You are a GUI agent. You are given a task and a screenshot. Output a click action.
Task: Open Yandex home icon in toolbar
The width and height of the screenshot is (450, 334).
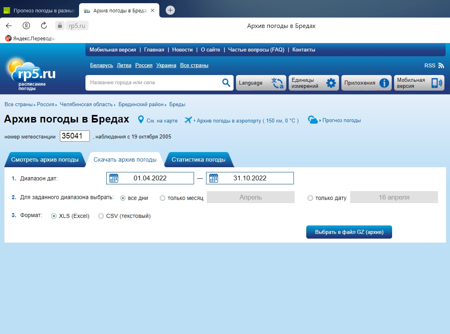coord(26,26)
